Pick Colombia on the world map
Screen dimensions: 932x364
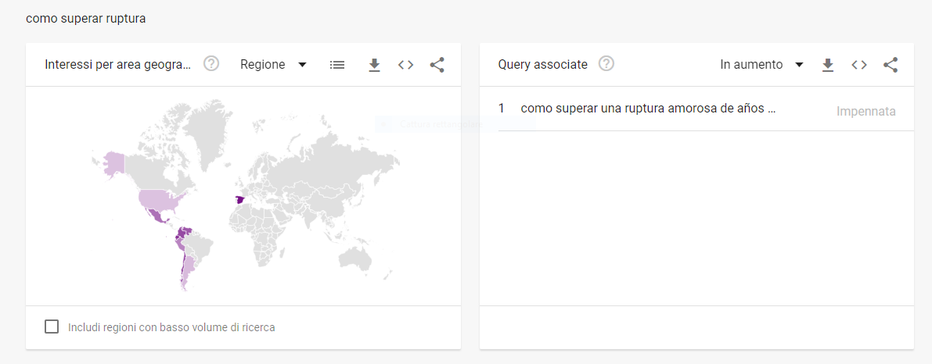[x=185, y=234]
